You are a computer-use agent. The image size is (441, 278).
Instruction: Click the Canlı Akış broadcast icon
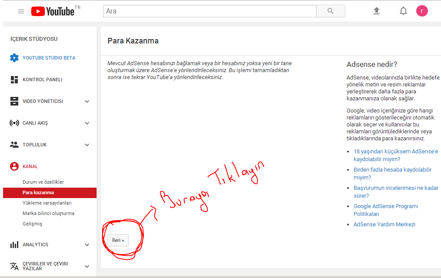point(14,123)
